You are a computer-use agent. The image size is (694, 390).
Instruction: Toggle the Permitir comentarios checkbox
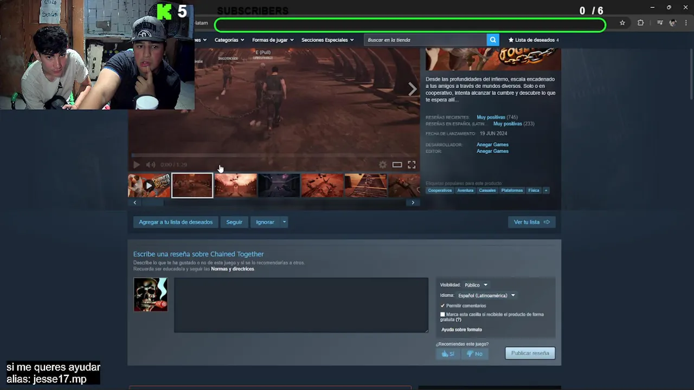coord(442,305)
